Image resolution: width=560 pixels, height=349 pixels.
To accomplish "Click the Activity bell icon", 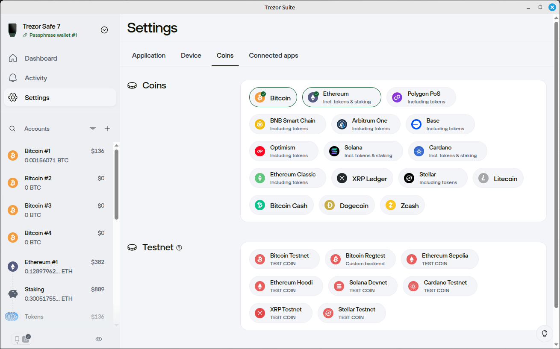I will 13,78.
